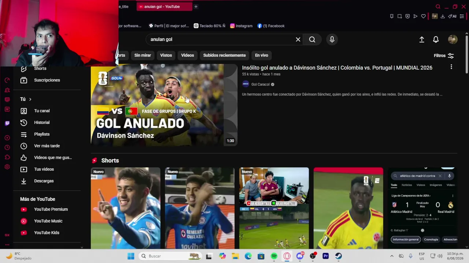Expand the Tú section chevron
Image resolution: width=469 pixels, height=263 pixels.
pos(30,99)
